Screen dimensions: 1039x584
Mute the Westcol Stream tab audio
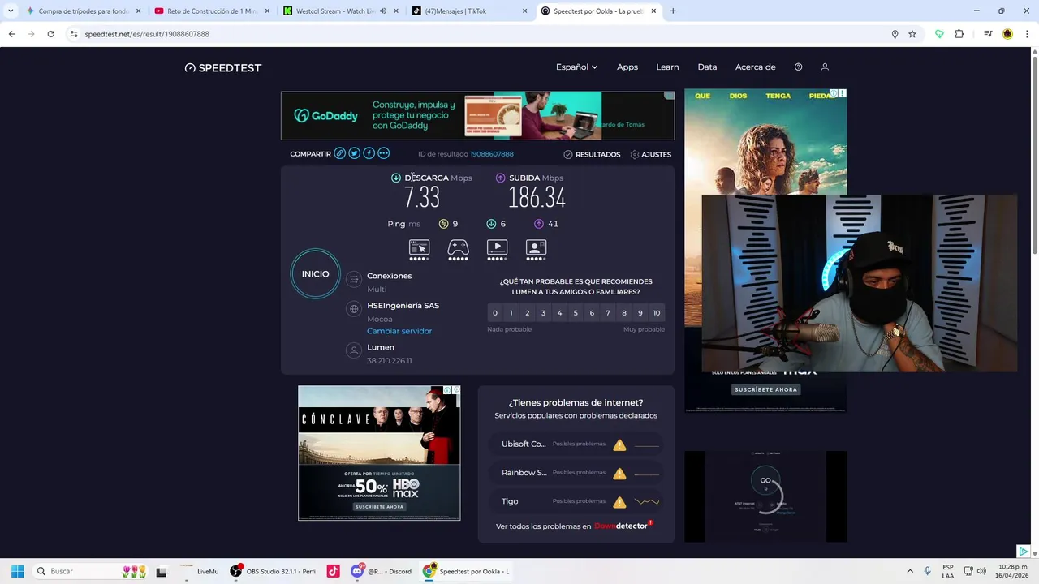[382, 11]
